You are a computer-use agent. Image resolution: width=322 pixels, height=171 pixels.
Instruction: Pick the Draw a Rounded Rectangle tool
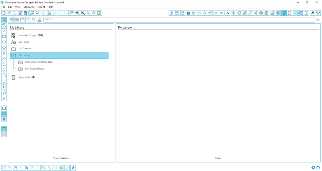[x=4, y=42]
